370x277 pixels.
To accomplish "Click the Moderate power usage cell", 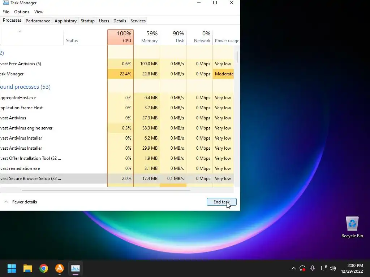I will coord(223,74).
